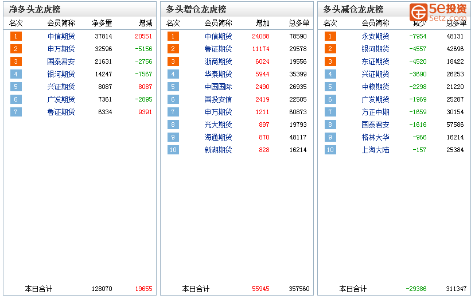Viewport: 471px width, 299px height.
Task: Click 多头增仓龙虎榜 panel title
Action: coord(196,10)
